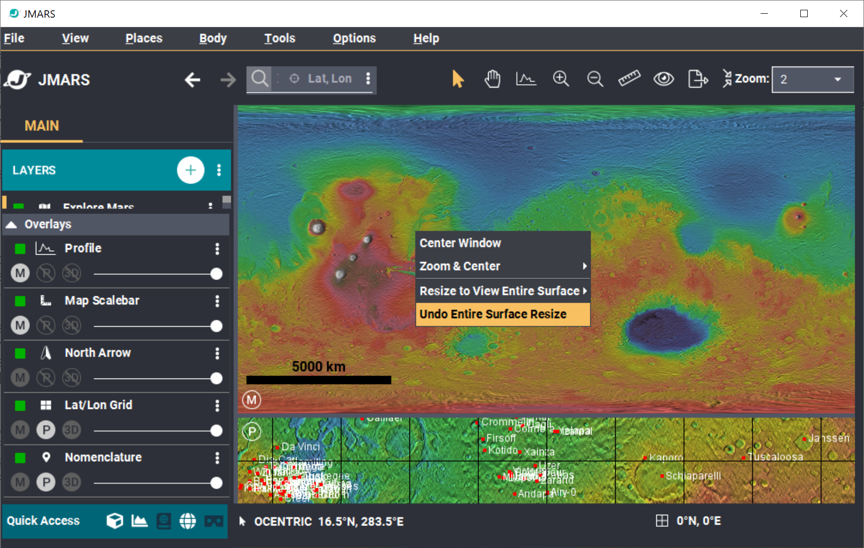Click the export file icon

(698, 79)
